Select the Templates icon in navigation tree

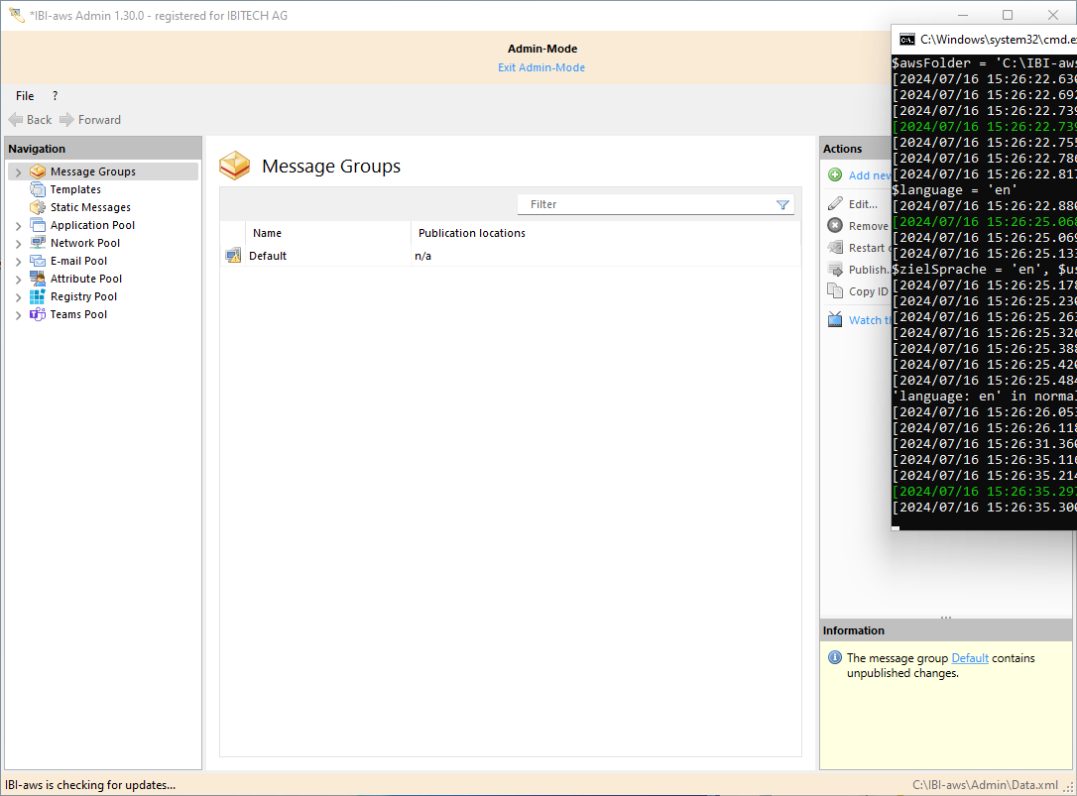38,189
